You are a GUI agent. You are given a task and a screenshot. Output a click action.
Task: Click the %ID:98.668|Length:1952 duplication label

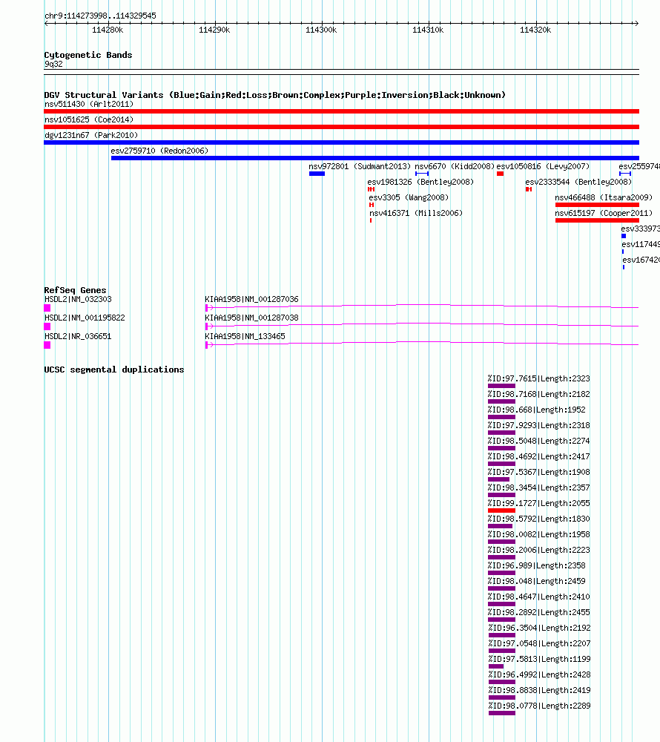[x=537, y=410]
